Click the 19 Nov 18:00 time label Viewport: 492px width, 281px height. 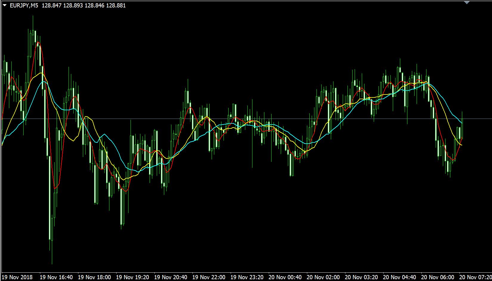click(94, 277)
